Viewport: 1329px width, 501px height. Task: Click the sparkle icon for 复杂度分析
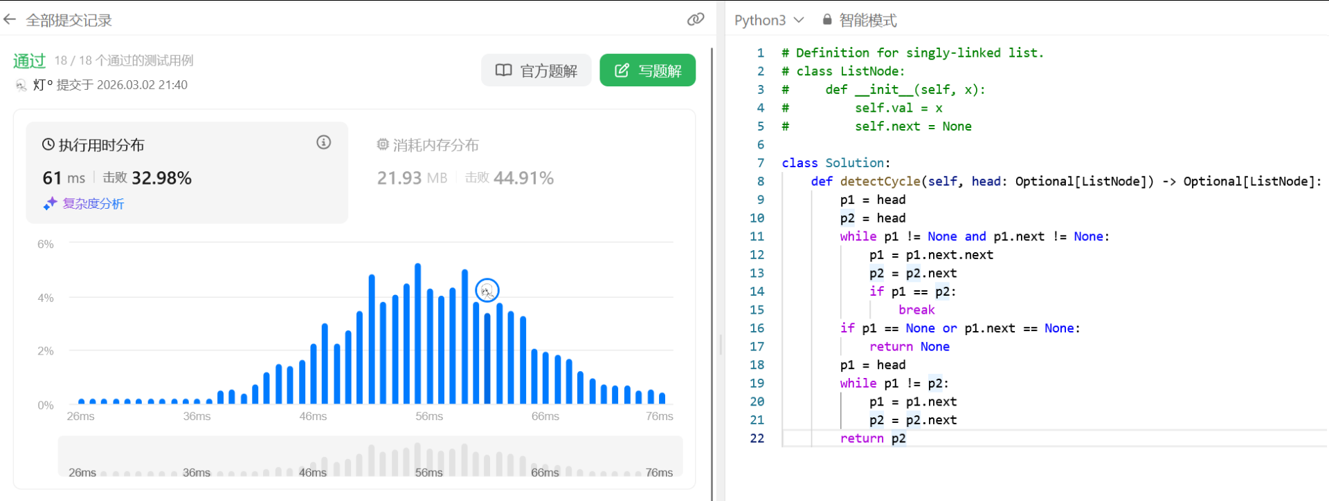pos(50,204)
